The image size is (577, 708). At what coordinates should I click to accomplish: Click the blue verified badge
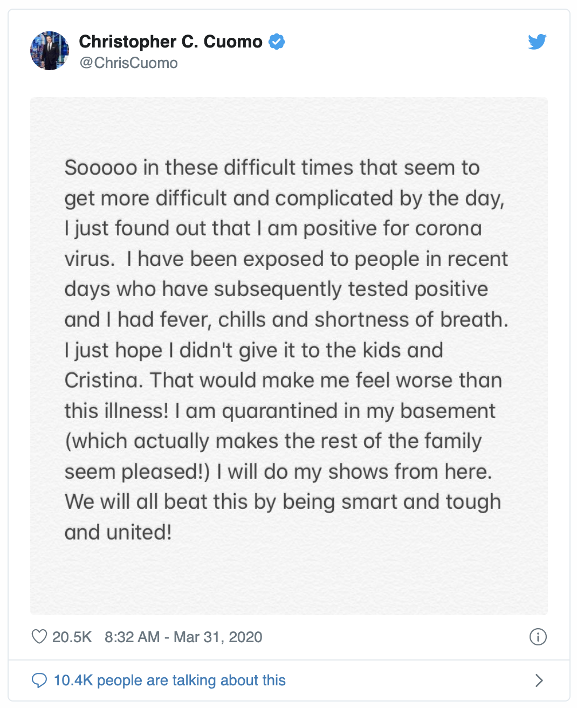pos(277,42)
